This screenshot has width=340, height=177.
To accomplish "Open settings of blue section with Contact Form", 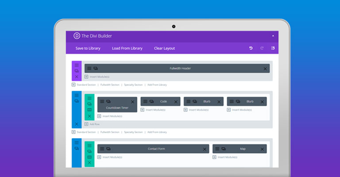I will tap(77, 142).
